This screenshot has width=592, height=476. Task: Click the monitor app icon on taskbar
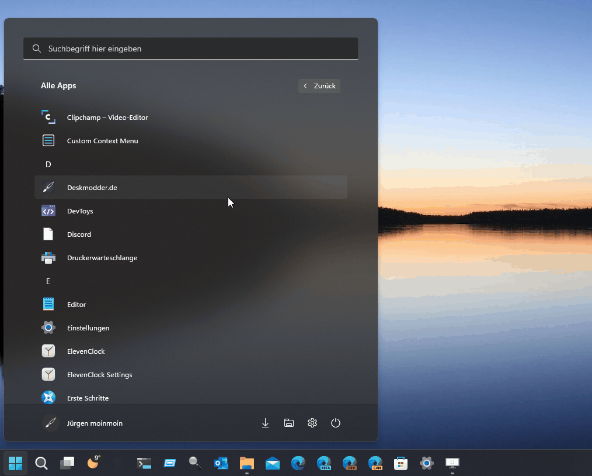452,463
